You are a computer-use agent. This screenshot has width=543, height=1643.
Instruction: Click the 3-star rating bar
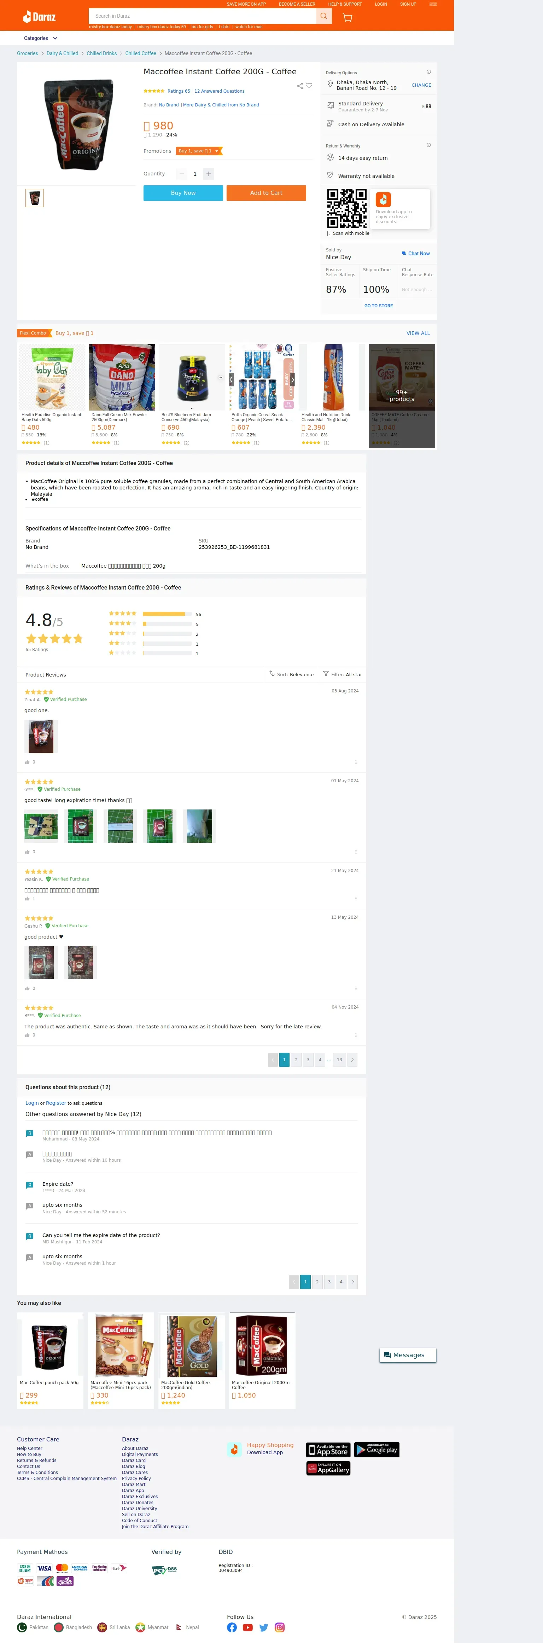[167, 633]
